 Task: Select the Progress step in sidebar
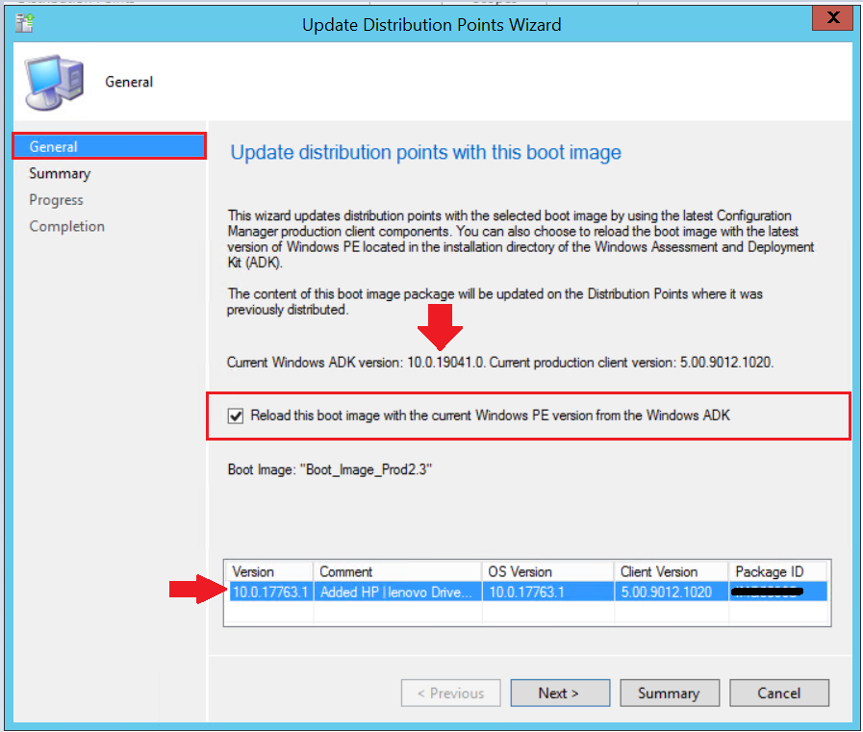pos(56,200)
